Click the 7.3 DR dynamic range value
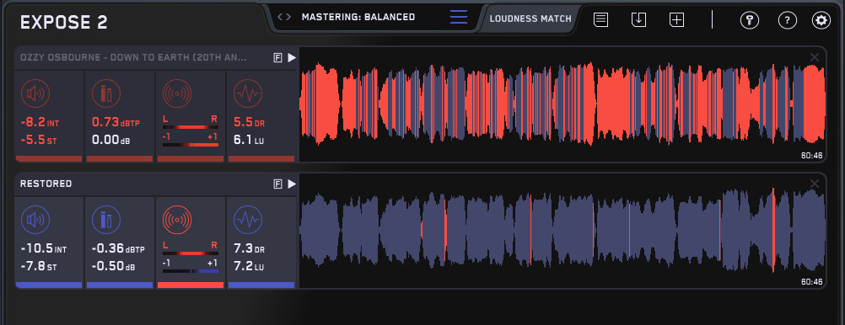The image size is (845, 325). point(249,249)
